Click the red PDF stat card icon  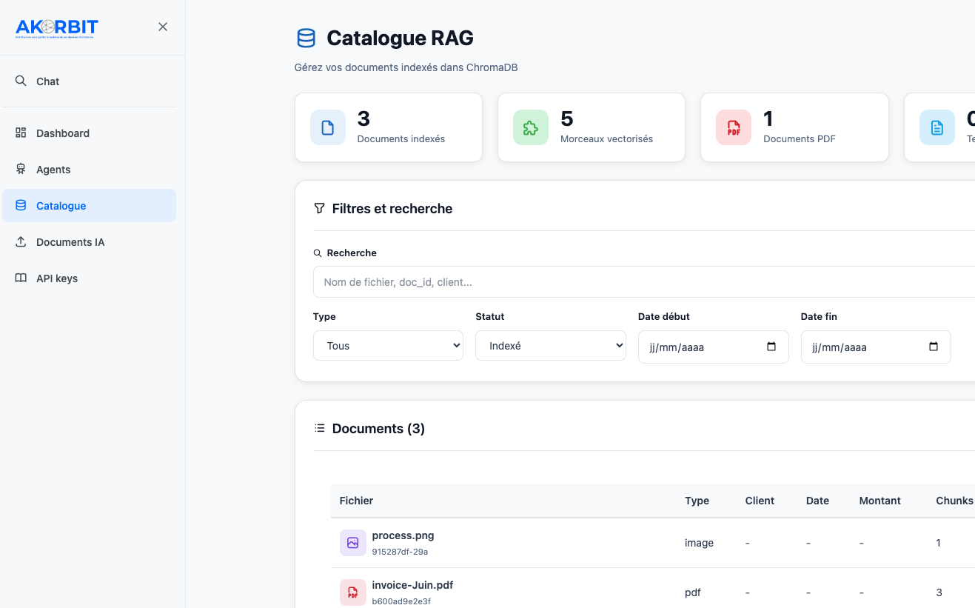733,127
